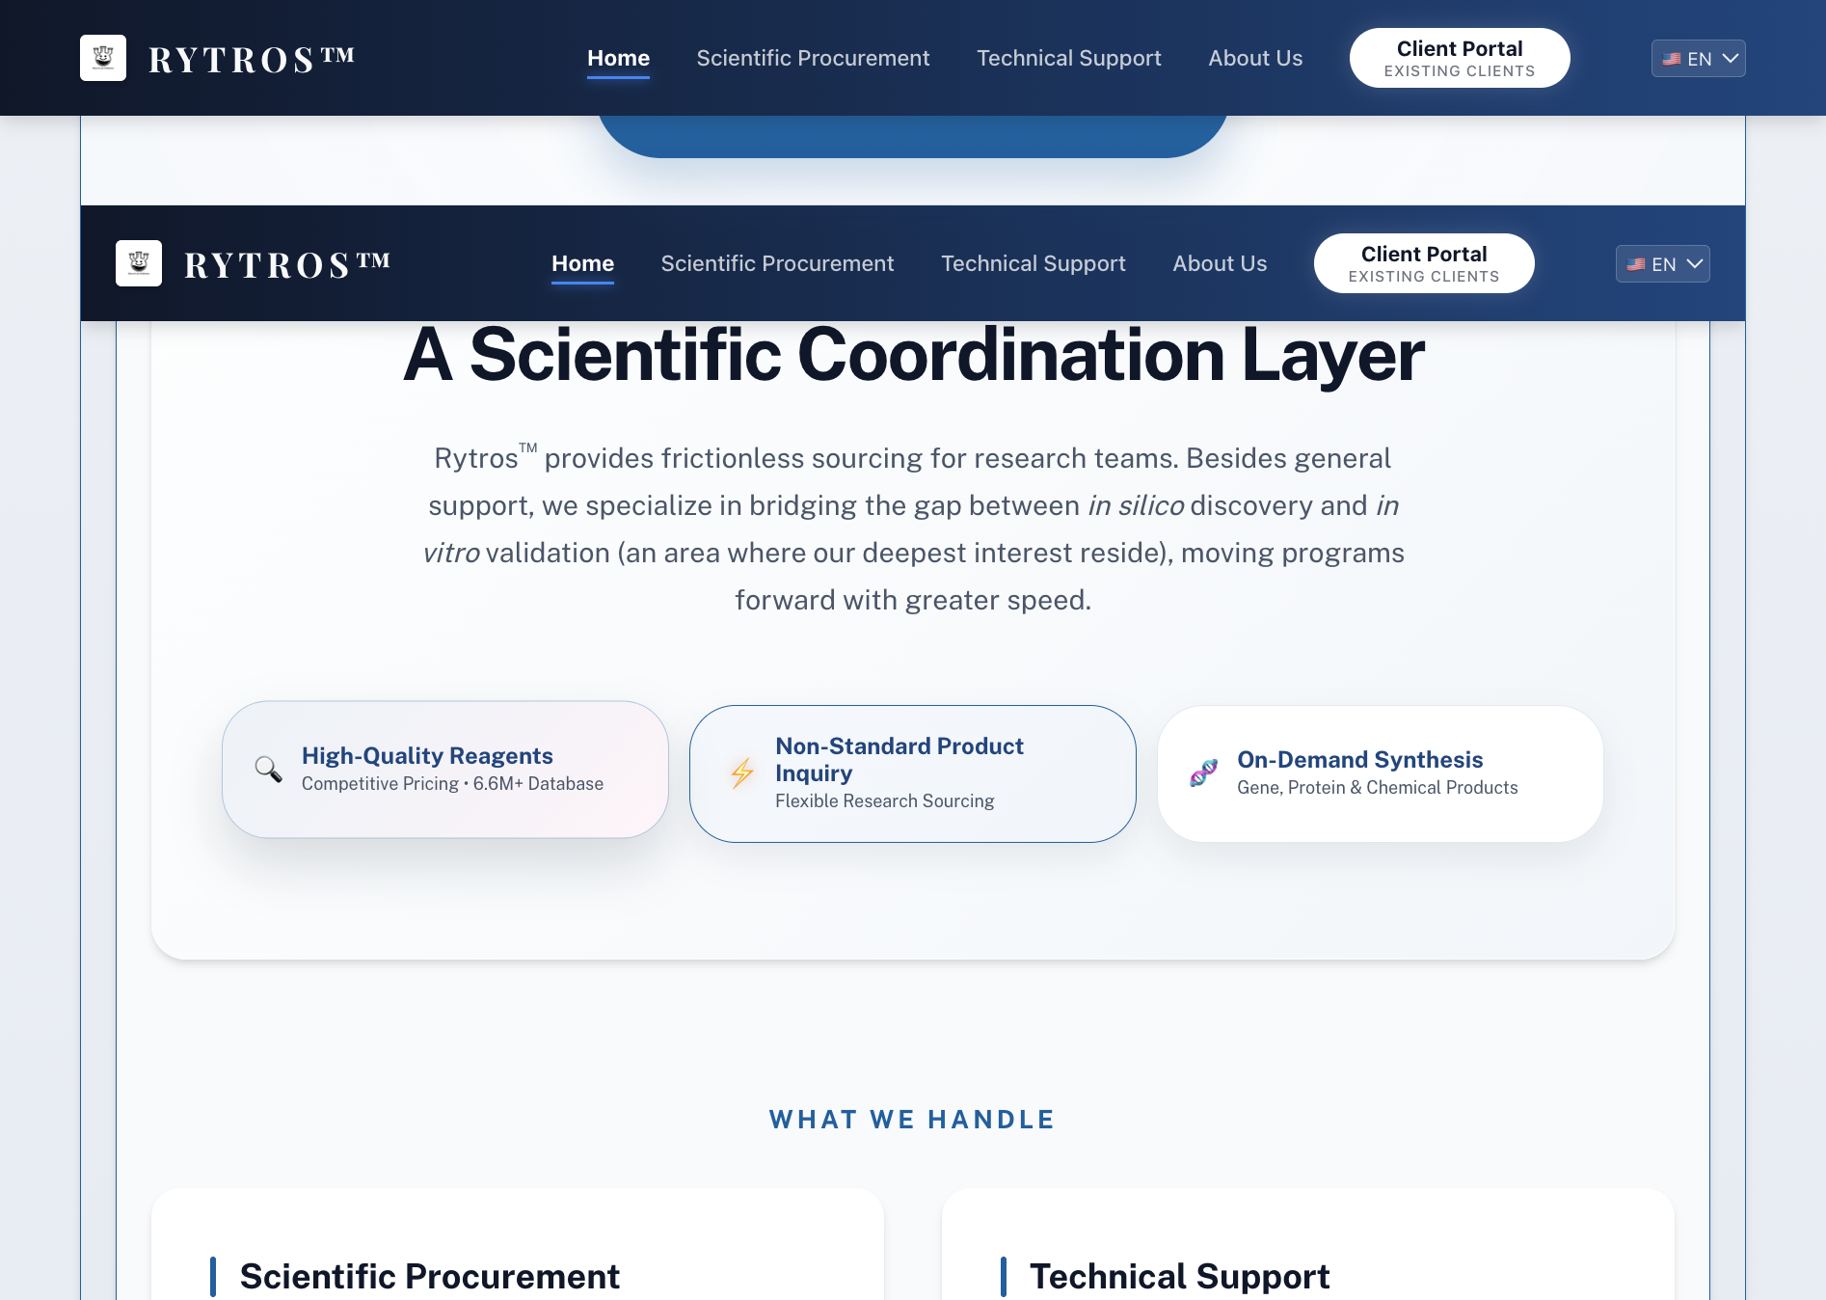Open Scientific Procurement in second navigation bar
The height and width of the screenshot is (1300, 1826).
coord(777,263)
